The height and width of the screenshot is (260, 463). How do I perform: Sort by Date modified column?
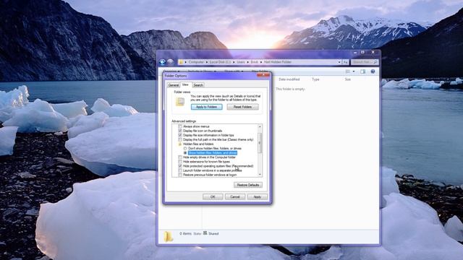pos(289,79)
